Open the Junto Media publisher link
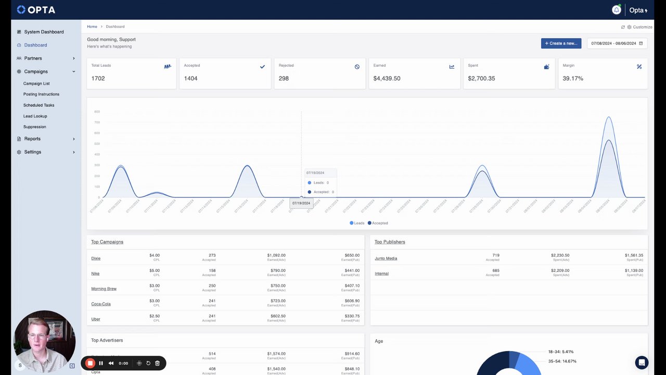Image resolution: width=666 pixels, height=375 pixels. [x=386, y=258]
